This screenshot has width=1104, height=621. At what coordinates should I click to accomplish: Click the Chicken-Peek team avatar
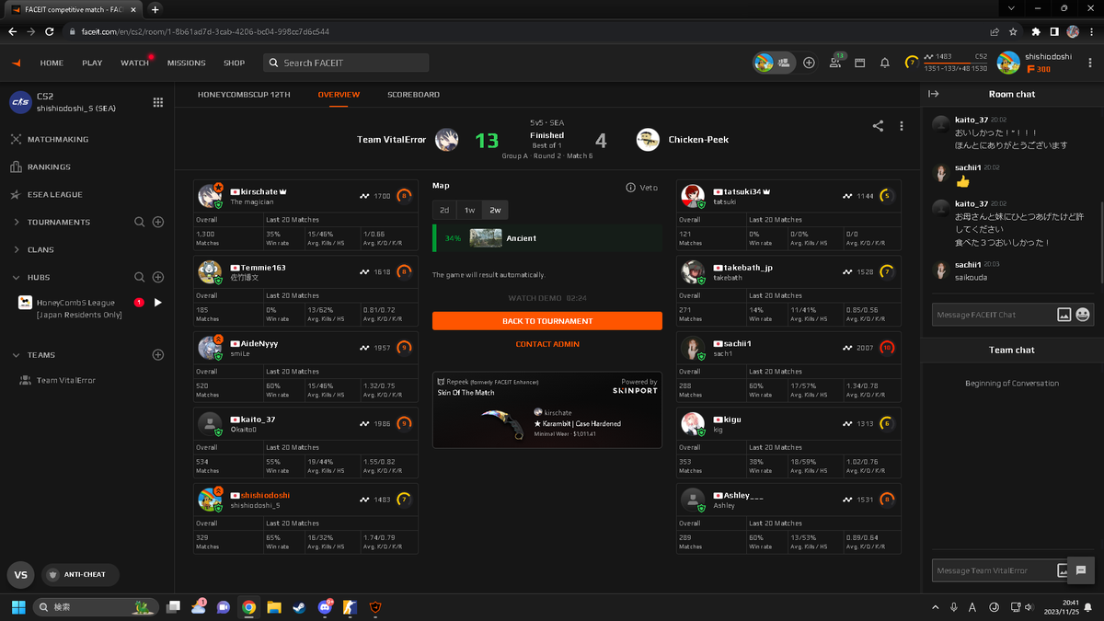648,140
